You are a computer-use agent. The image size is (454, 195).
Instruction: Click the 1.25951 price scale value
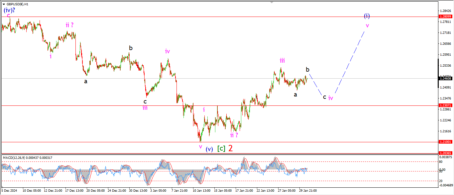pyautogui.click(x=445, y=55)
